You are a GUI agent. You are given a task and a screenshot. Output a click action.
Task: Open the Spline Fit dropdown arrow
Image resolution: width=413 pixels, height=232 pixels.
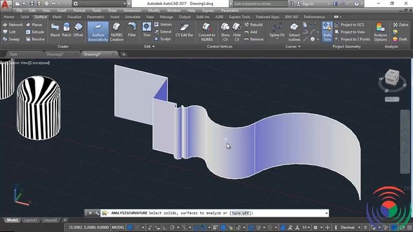pyautogui.click(x=277, y=39)
